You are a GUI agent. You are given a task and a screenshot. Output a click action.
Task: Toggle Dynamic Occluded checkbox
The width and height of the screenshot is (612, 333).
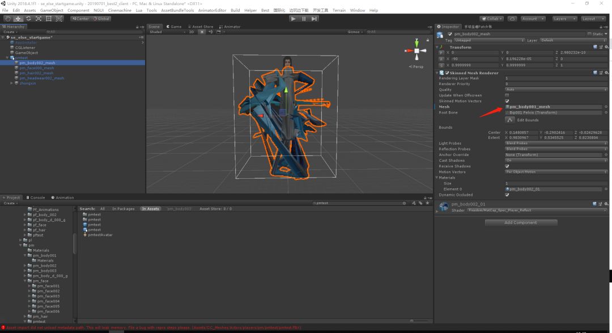[x=507, y=195]
